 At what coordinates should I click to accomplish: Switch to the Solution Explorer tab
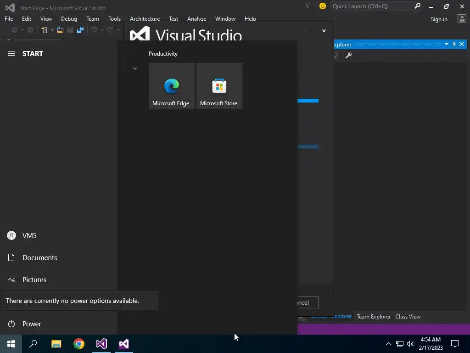[330, 316]
